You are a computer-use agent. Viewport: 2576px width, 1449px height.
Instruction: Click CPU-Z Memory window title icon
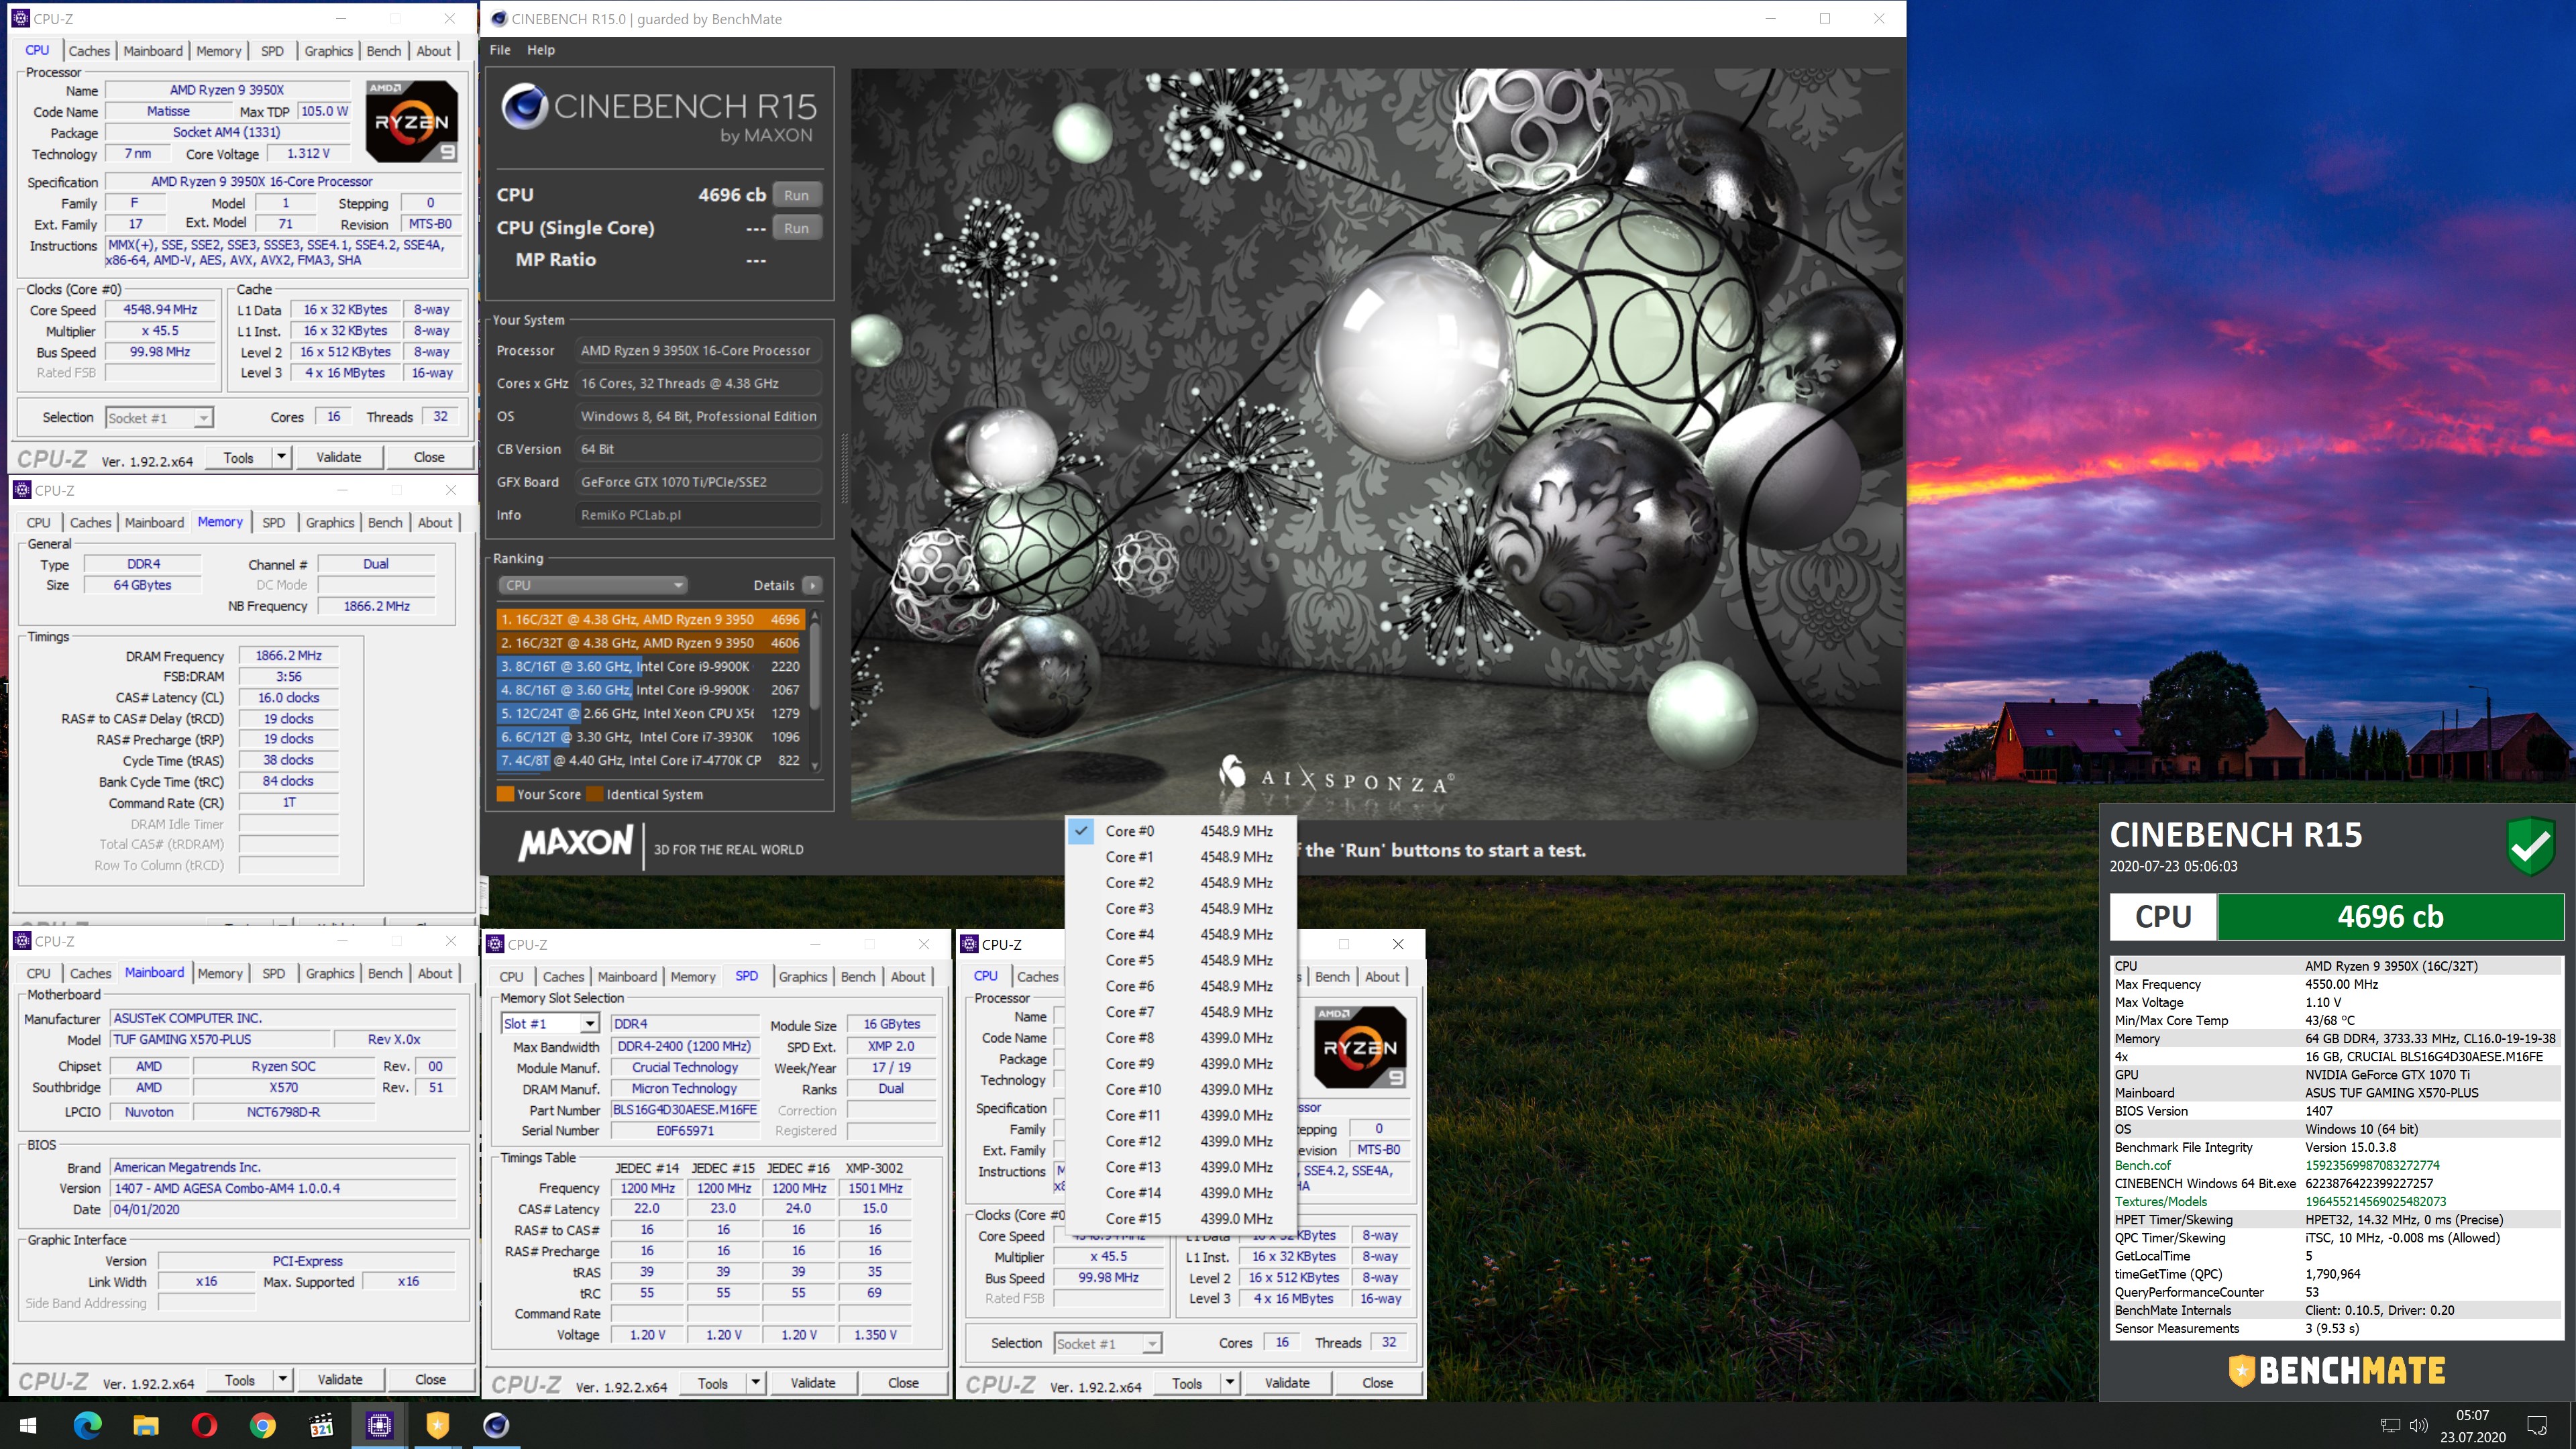(22, 490)
